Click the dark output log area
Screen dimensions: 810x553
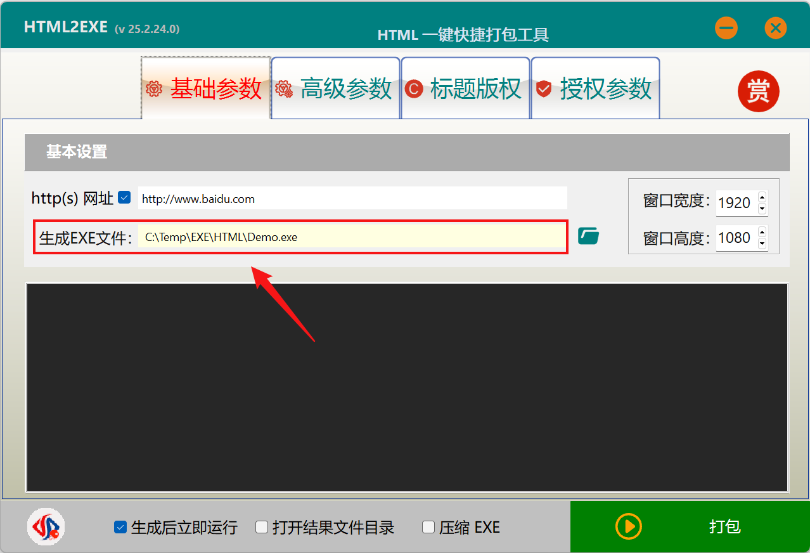pos(407,387)
